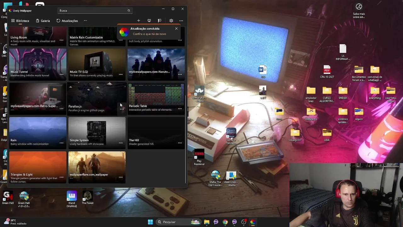
Task: Open options menu for Living Room wallpaper
Action: (x=61, y=40)
